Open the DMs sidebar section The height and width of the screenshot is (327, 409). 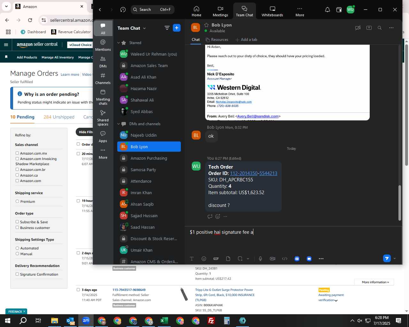(x=103, y=62)
